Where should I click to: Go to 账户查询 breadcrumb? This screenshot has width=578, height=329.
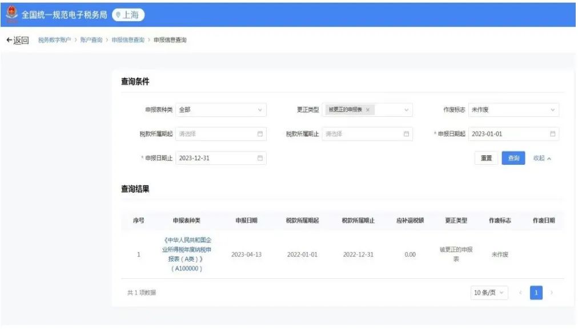click(x=91, y=40)
